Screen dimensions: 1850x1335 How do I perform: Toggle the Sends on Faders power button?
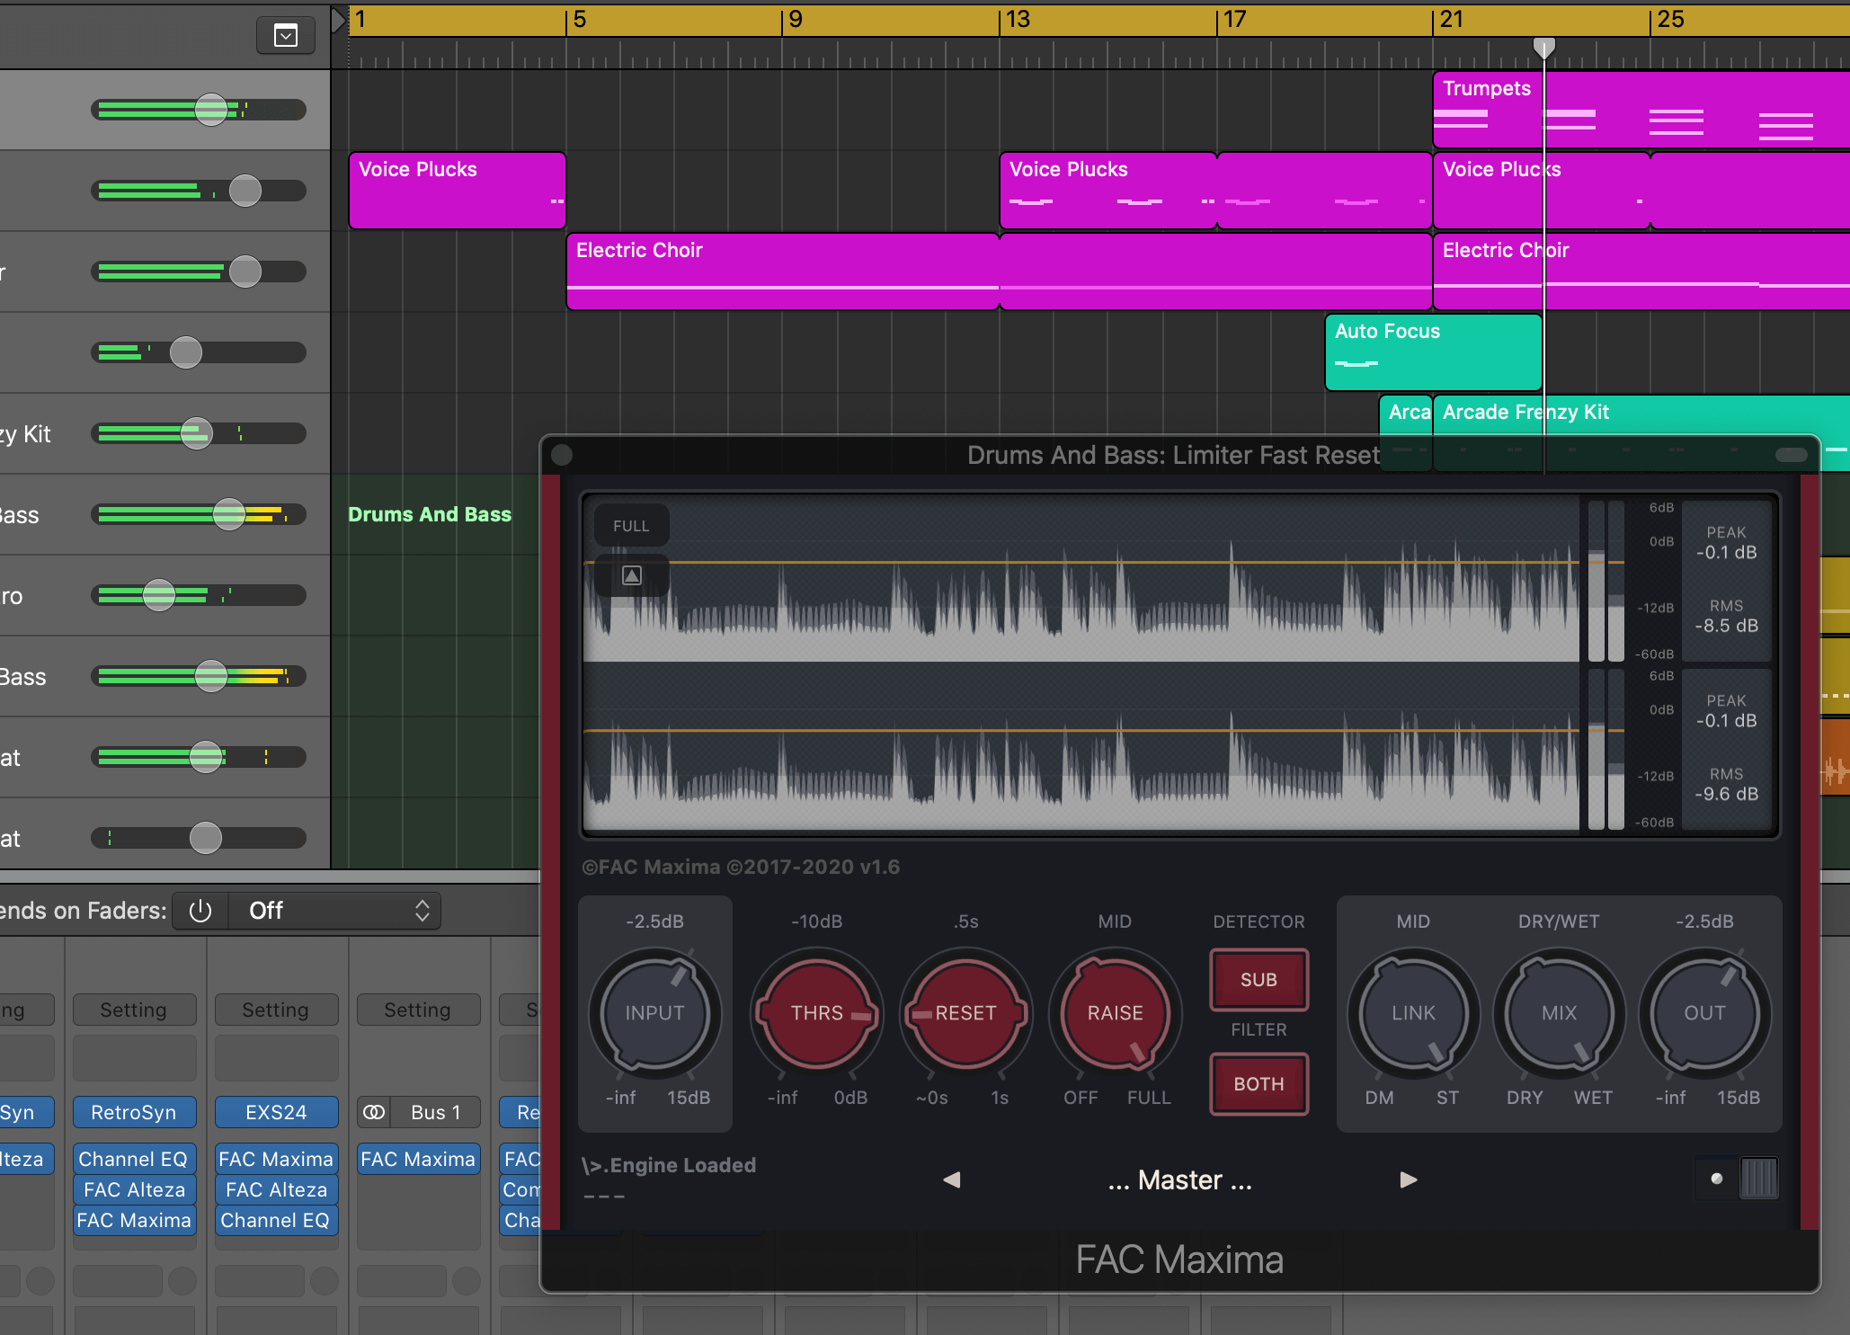200,911
